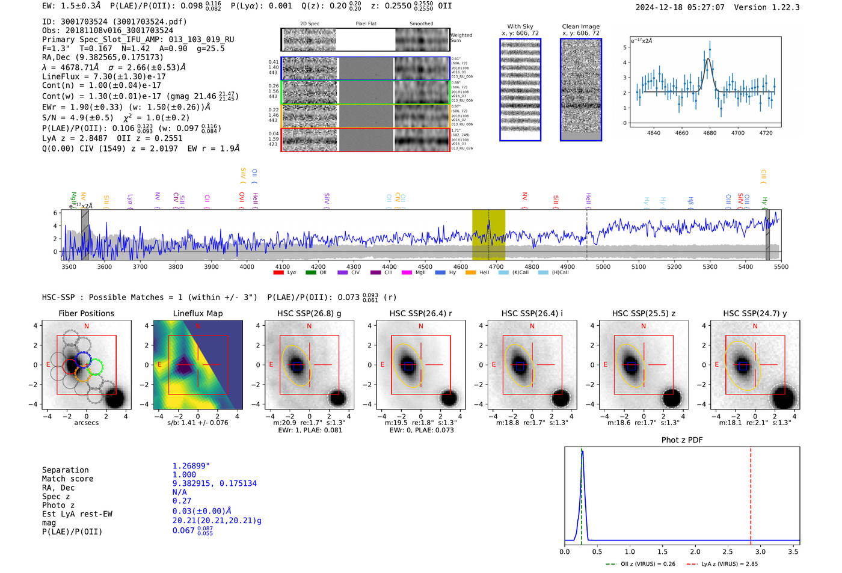The width and height of the screenshot is (842, 573).
Task: Open the HSC SSP(24.7) y image
Action: (x=755, y=364)
